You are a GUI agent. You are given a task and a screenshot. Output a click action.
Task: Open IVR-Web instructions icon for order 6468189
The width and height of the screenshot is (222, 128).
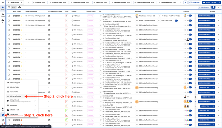tap(49, 21)
